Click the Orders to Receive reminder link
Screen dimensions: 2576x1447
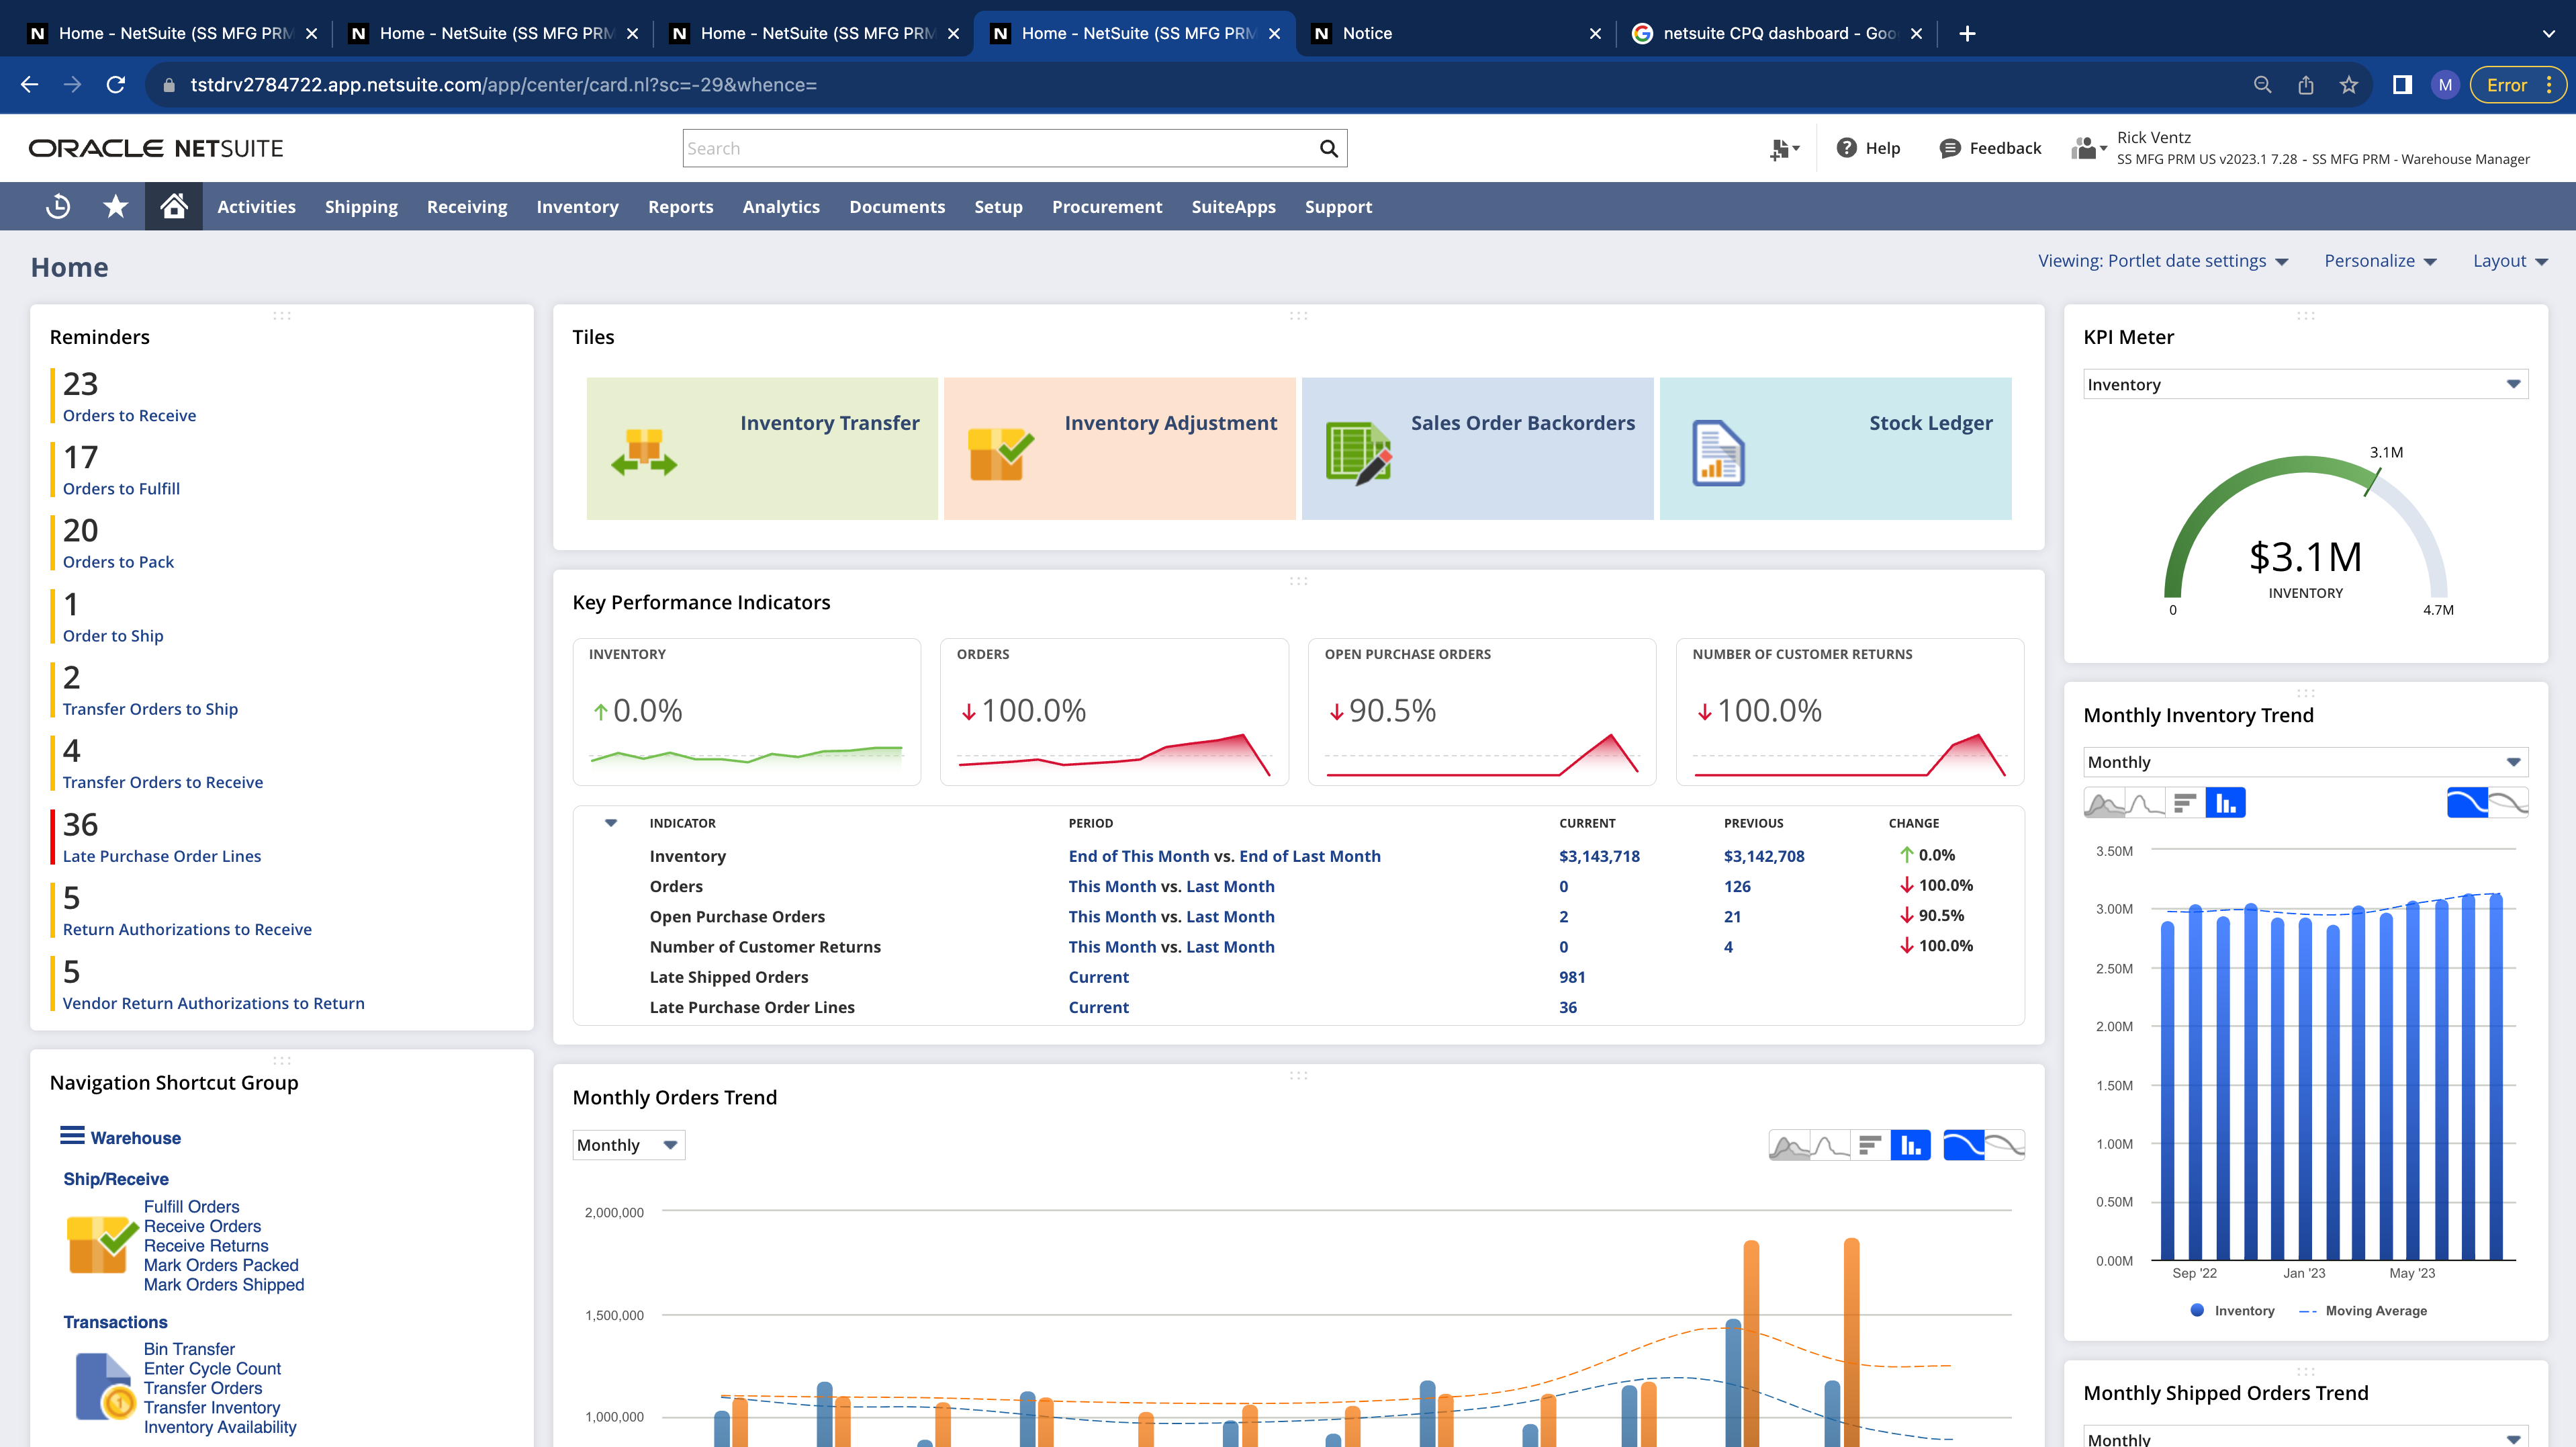click(x=129, y=415)
